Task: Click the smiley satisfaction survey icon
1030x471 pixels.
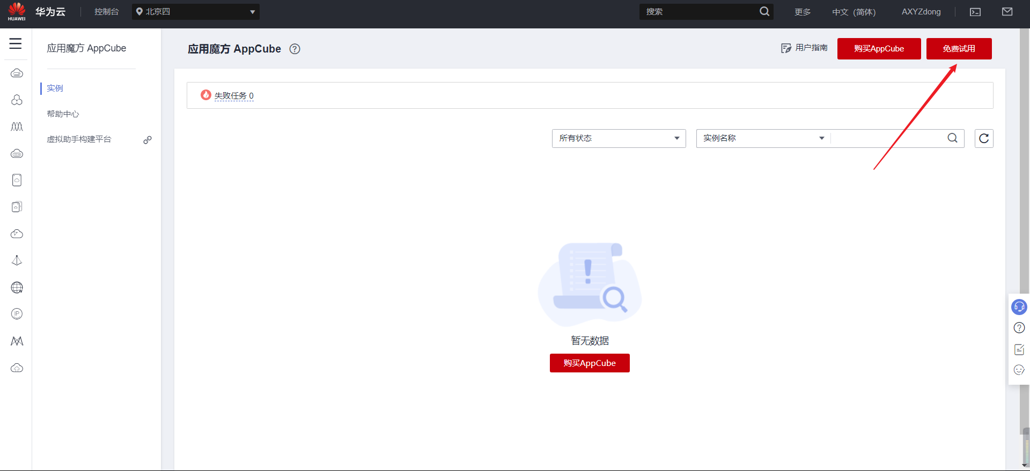Action: (1019, 370)
